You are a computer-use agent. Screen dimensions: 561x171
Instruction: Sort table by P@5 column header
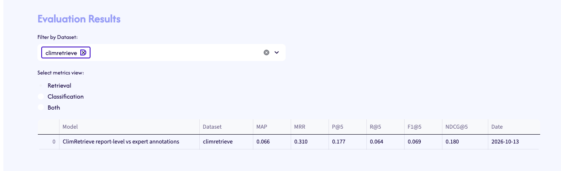348,127
